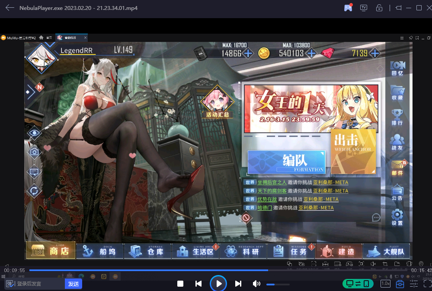Screen dimensions: 432x291
Task: Click the camera snapshot icon
Action: click(34, 152)
